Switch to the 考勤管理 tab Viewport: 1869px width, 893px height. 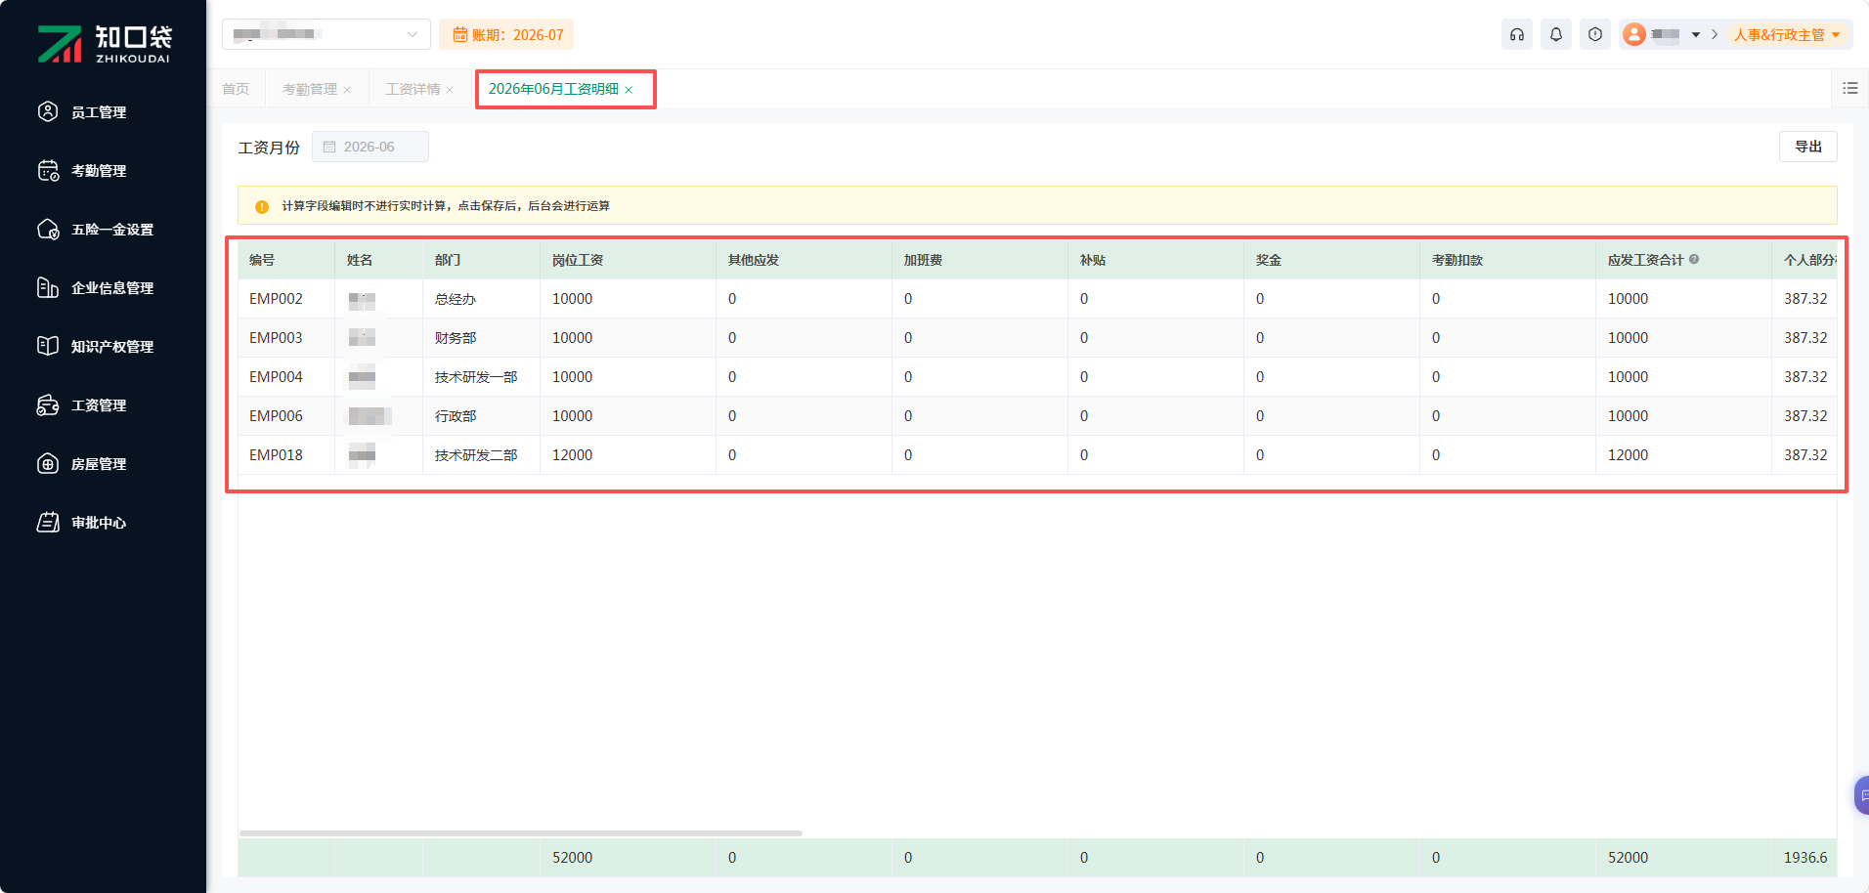coord(309,89)
